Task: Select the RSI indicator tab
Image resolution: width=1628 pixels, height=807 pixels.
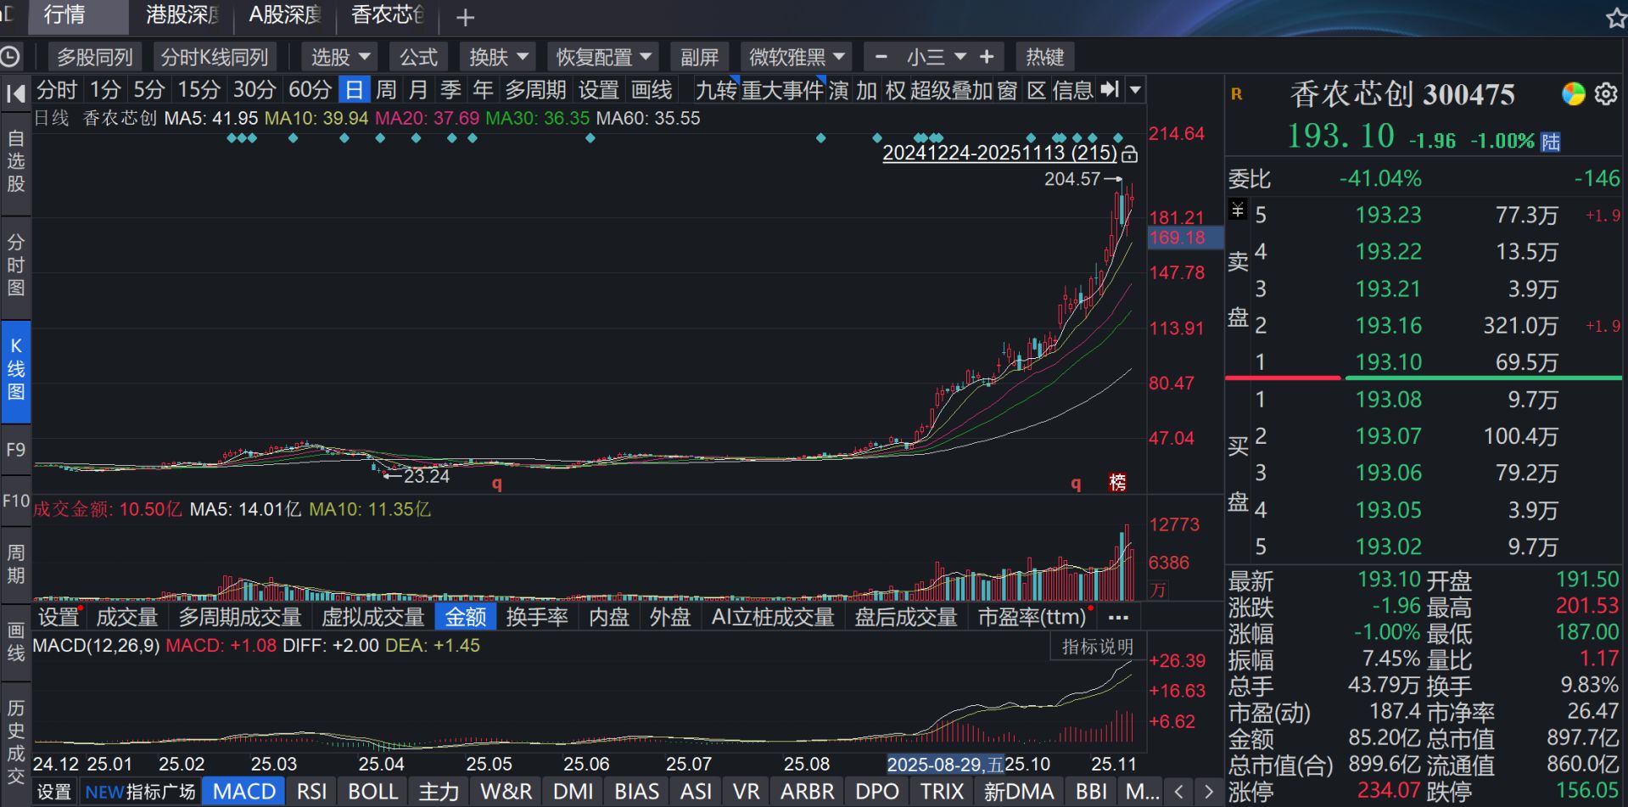Action: click(x=311, y=791)
